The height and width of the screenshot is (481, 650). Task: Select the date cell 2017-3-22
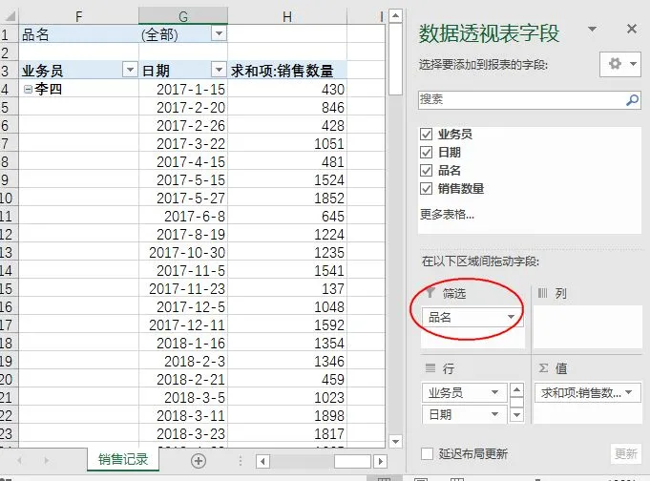click(x=183, y=143)
